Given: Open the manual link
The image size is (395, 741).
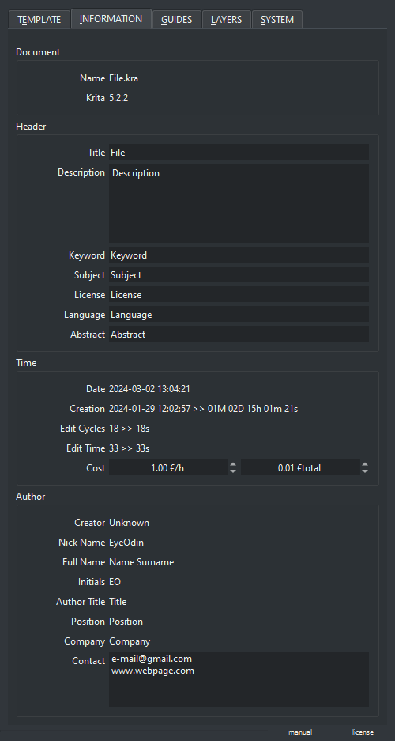Looking at the screenshot, I should 300,732.
